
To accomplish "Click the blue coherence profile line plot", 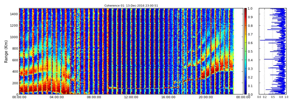I will pyautogui.click(x=273, y=51).
